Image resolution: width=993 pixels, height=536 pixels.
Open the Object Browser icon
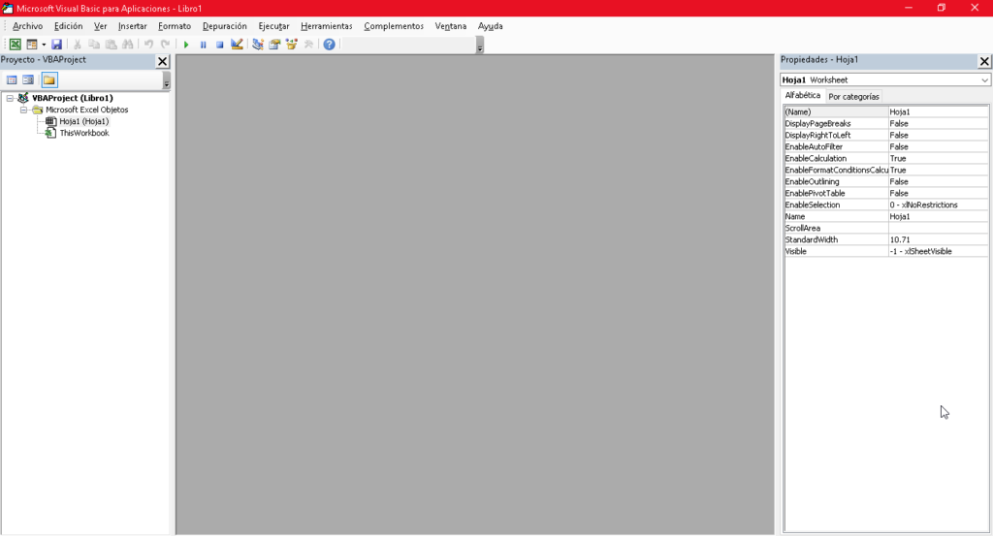pyautogui.click(x=291, y=45)
